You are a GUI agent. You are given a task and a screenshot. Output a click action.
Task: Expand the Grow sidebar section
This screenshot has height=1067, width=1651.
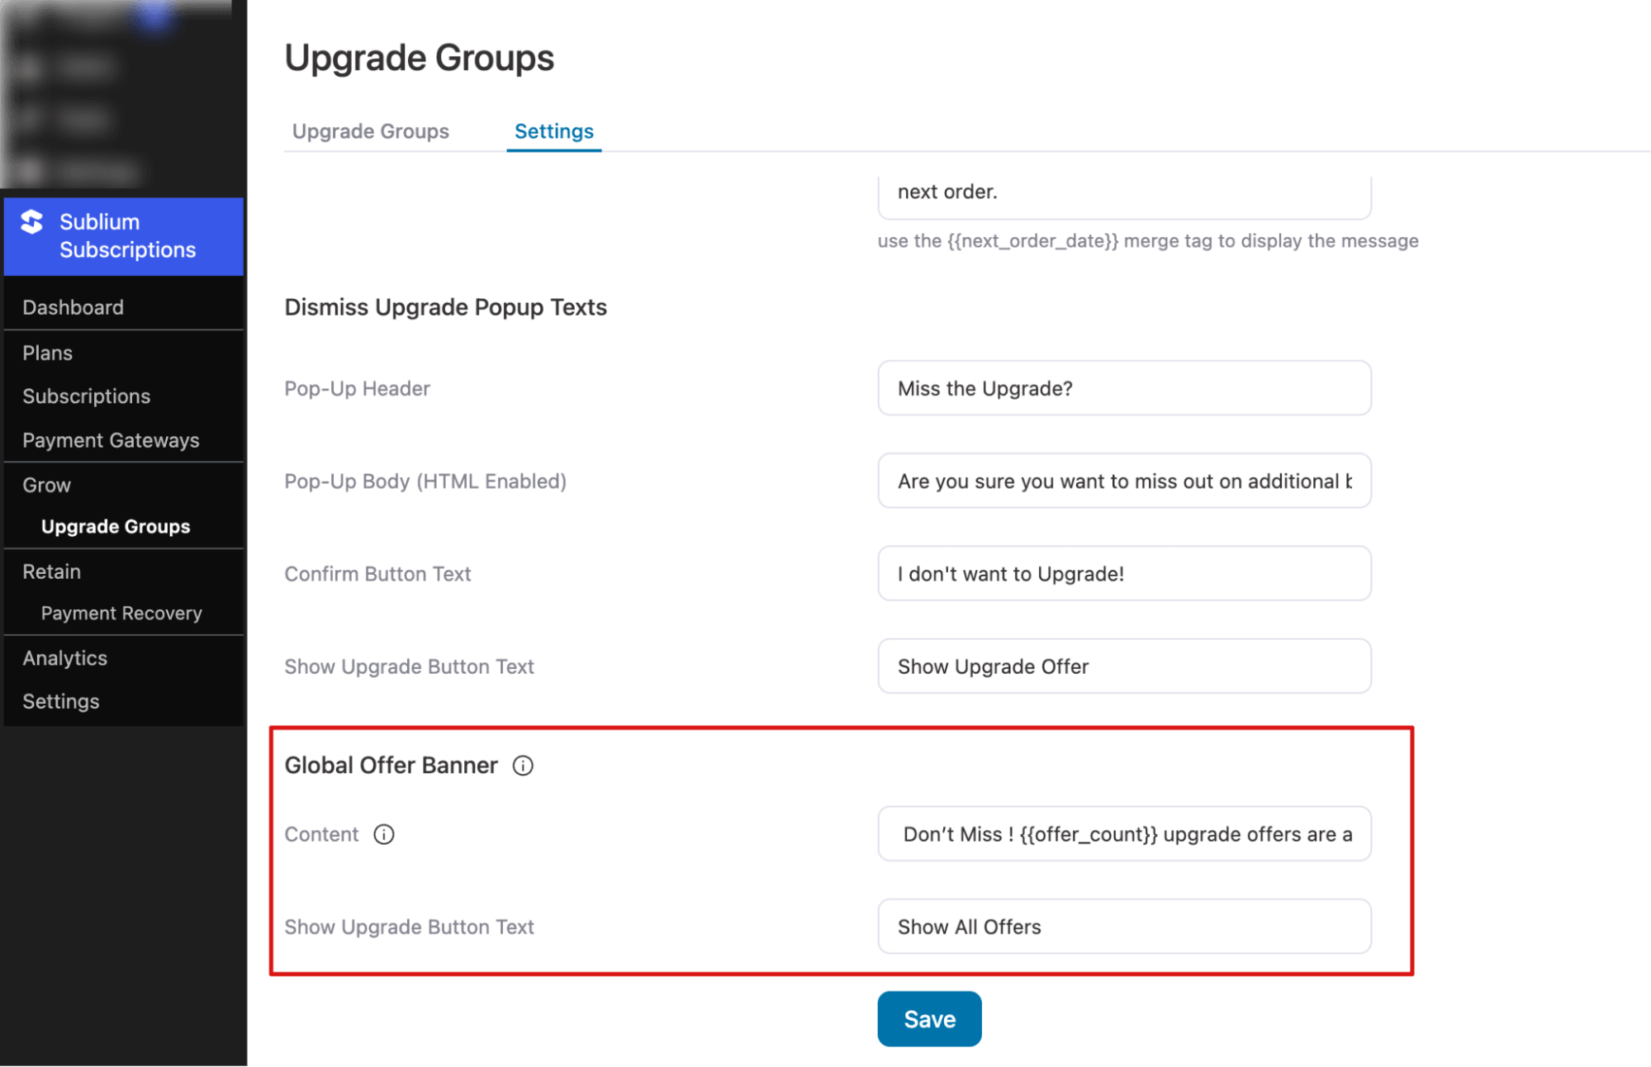tap(46, 485)
